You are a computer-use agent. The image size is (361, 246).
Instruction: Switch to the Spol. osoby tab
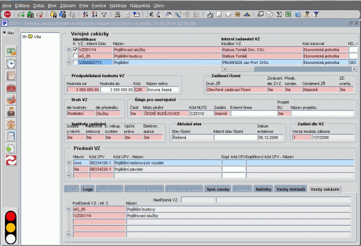tap(218, 190)
